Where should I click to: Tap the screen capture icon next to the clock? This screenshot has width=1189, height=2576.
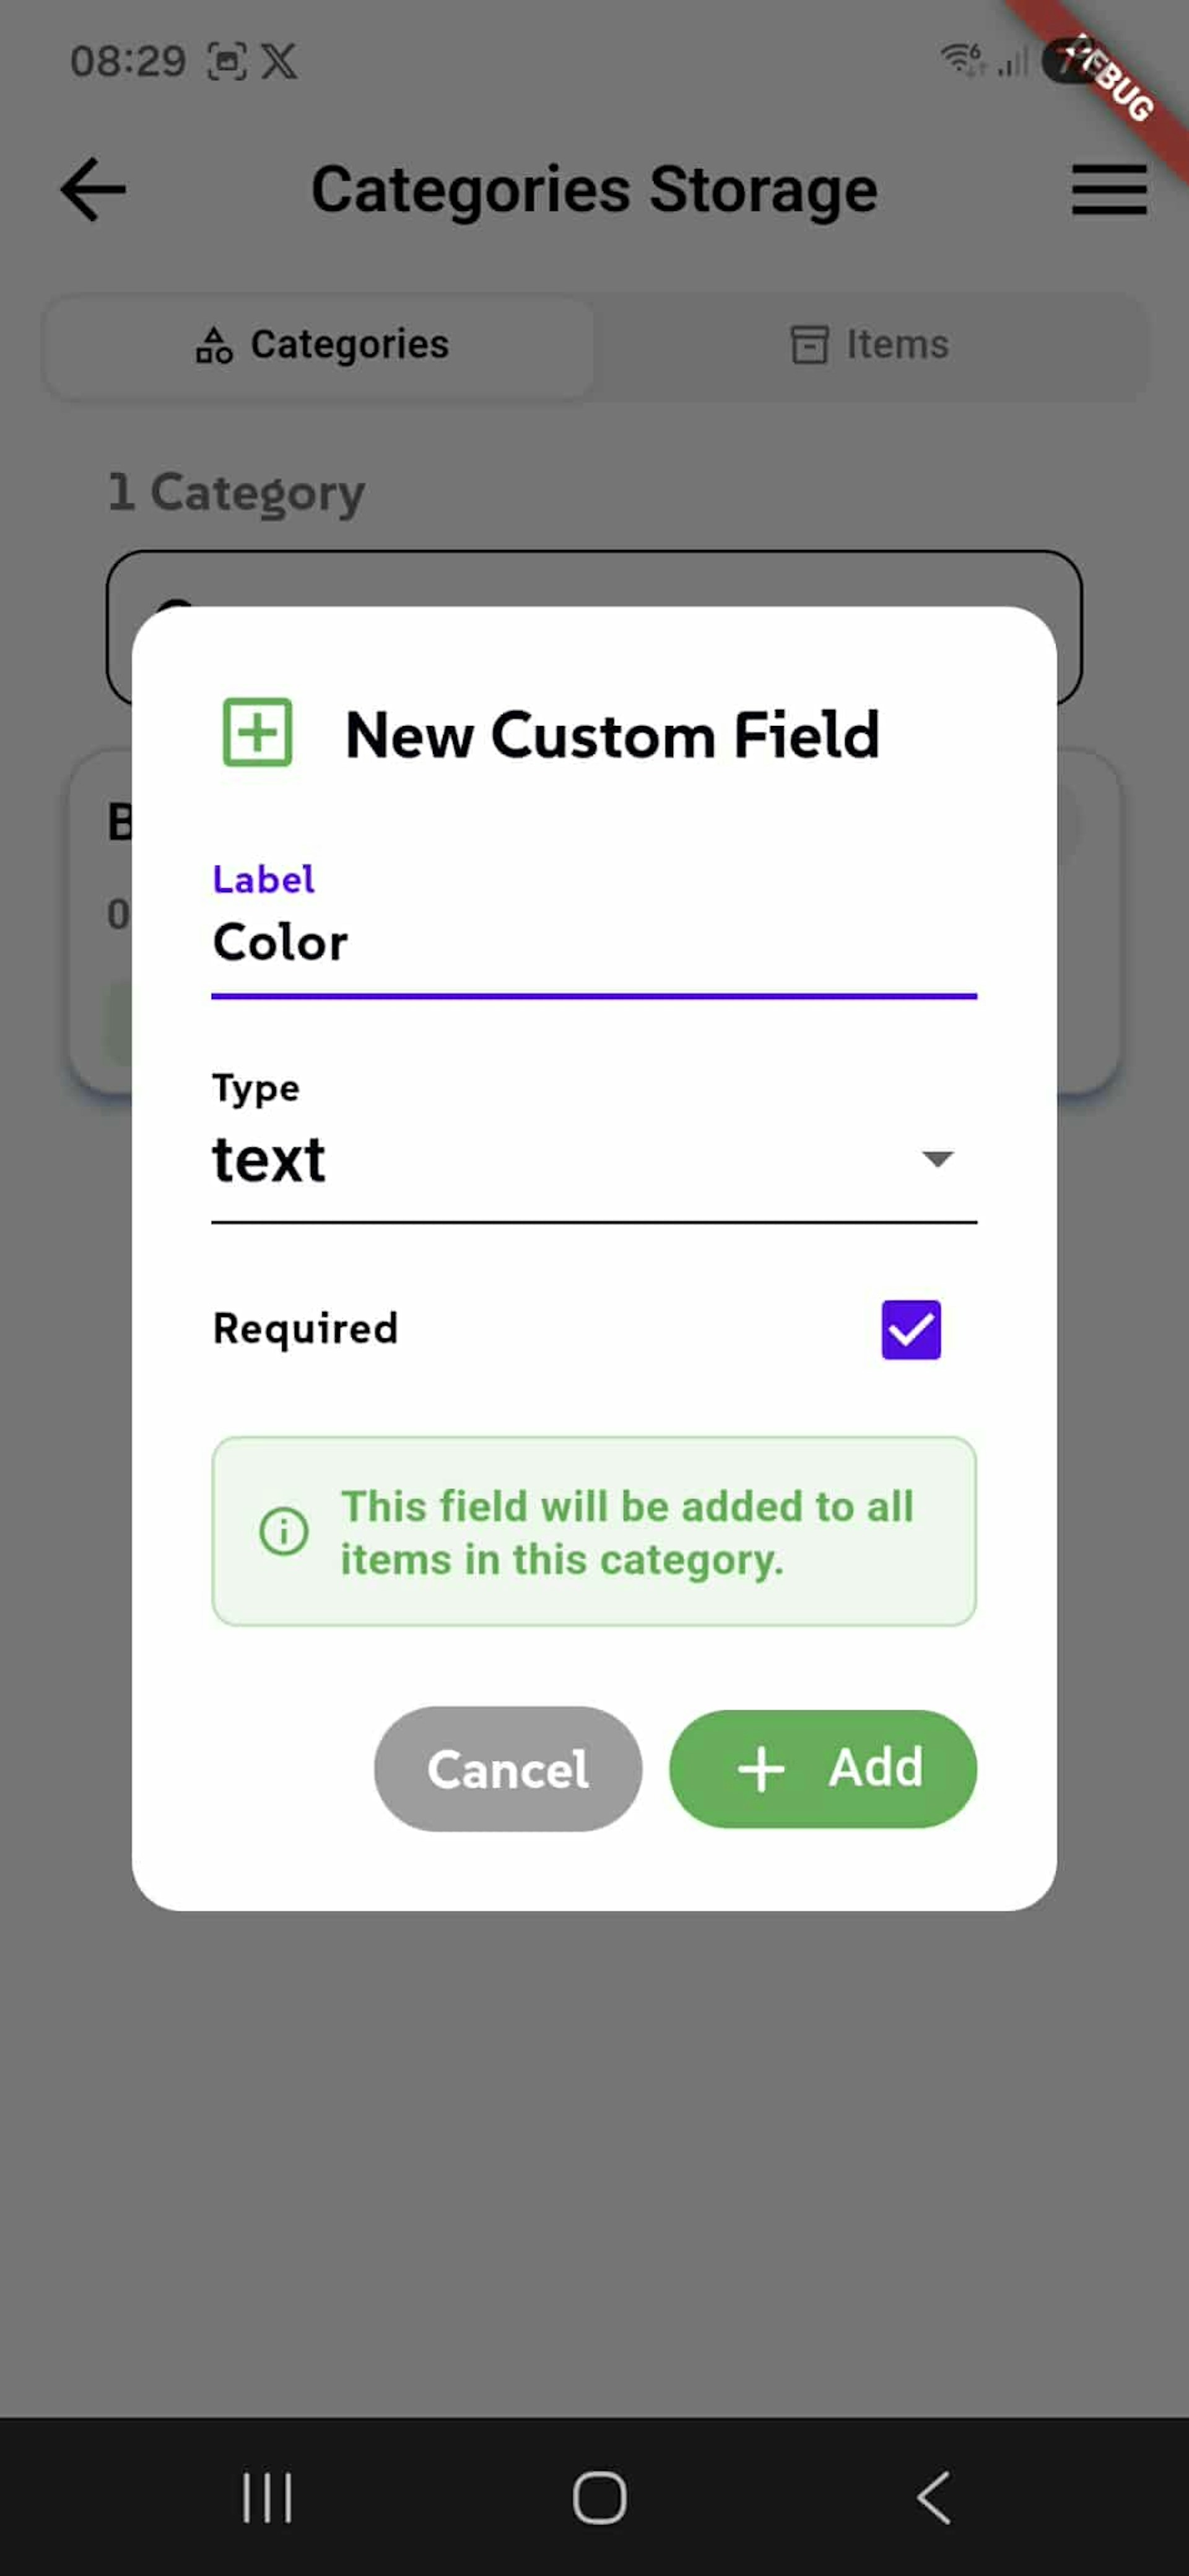click(228, 60)
